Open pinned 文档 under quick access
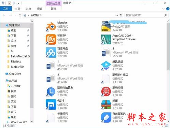The width and height of the screenshot is (170, 128). [14, 41]
